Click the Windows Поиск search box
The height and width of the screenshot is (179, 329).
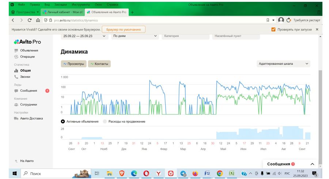56,174
